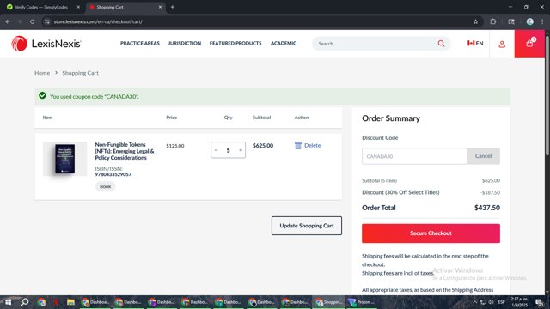Image resolution: width=550 pixels, height=309 pixels.
Task: Click the Order Total $437.50 amount
Action: 487,208
